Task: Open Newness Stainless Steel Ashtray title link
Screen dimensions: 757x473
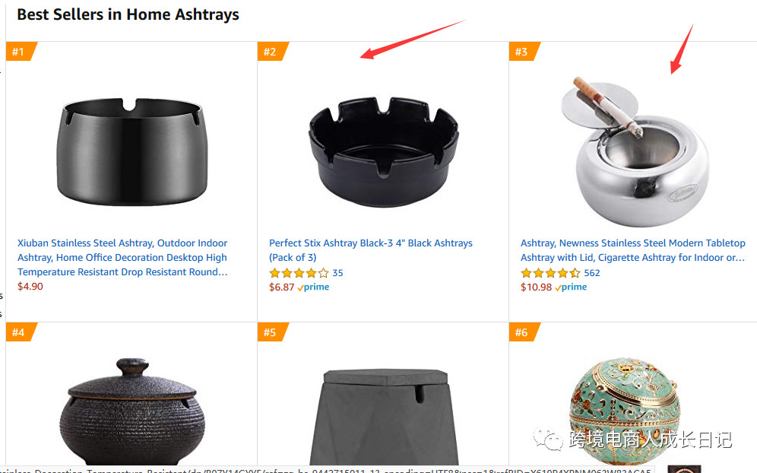Action: 632,250
